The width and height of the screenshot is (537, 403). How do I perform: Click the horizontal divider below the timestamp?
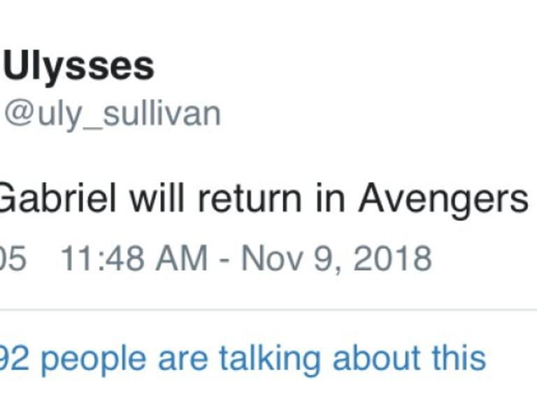268,310
